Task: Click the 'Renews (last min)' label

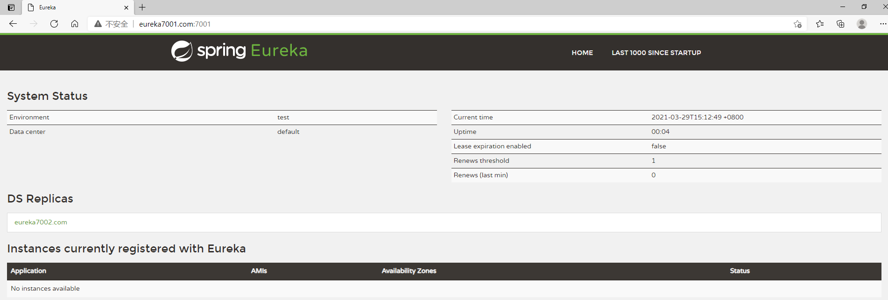Action: coord(481,175)
